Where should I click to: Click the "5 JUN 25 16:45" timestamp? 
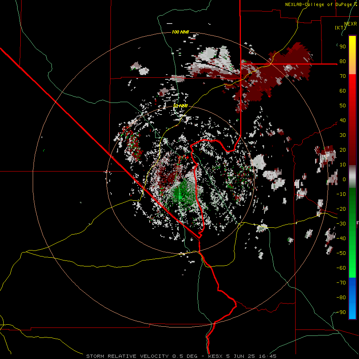pyautogui.click(x=251, y=356)
